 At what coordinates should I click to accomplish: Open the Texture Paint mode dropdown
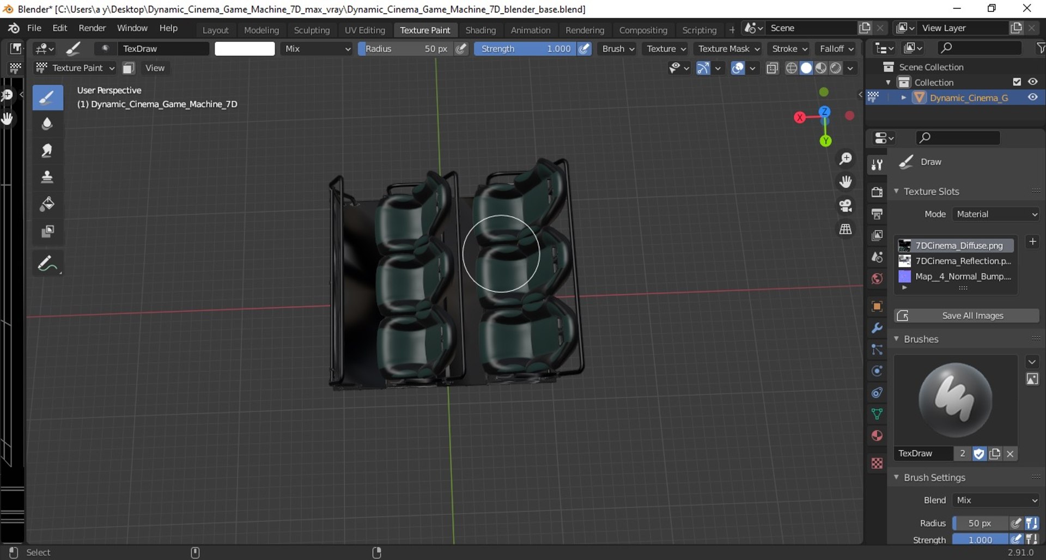click(75, 68)
